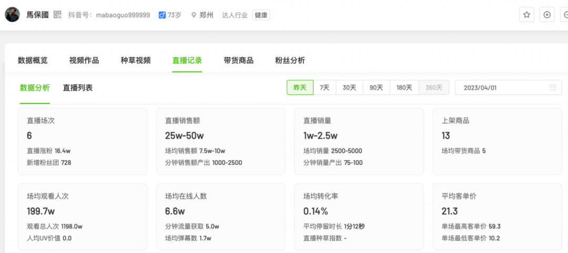Viewport: 568px width, 253px height.
Task: Open the 2023/04/01 date picker
Action: coord(500,88)
